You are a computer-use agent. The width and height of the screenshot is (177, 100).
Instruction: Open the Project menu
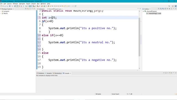coord(33,4)
